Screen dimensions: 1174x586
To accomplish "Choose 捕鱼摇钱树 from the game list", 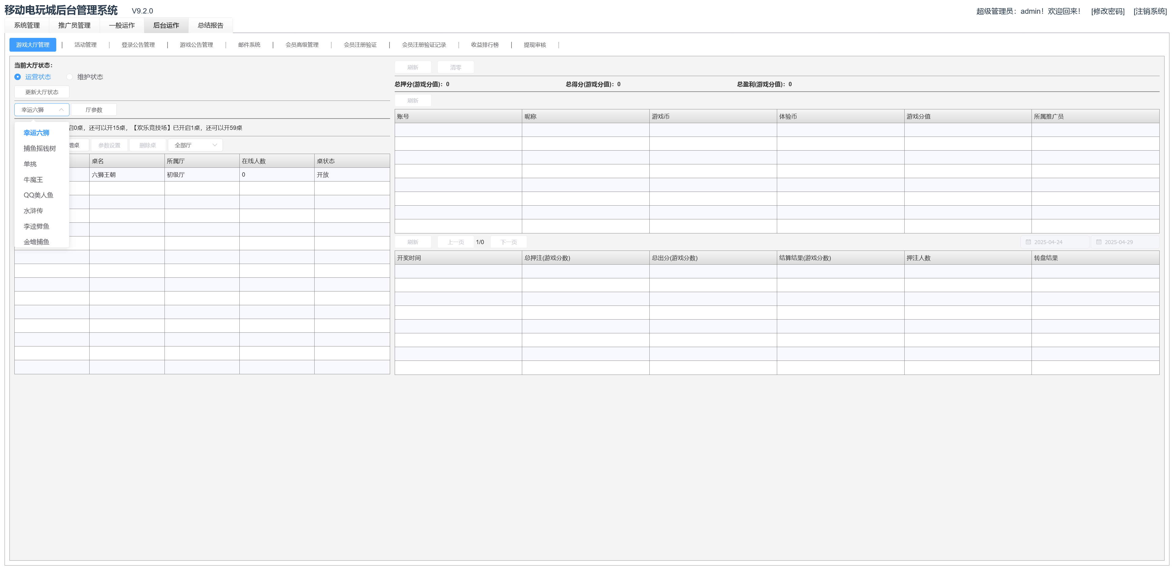I will pyautogui.click(x=40, y=148).
